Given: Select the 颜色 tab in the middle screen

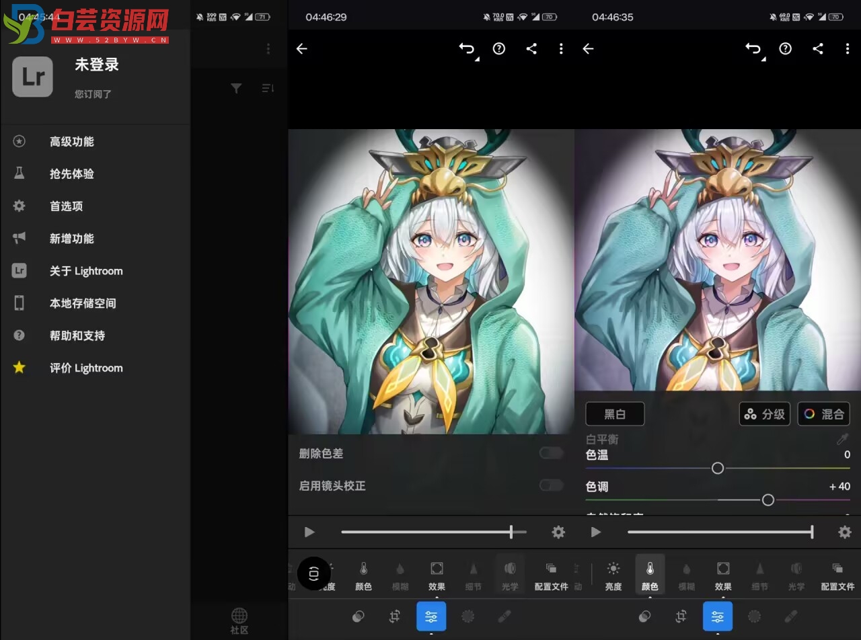Looking at the screenshot, I should [364, 576].
